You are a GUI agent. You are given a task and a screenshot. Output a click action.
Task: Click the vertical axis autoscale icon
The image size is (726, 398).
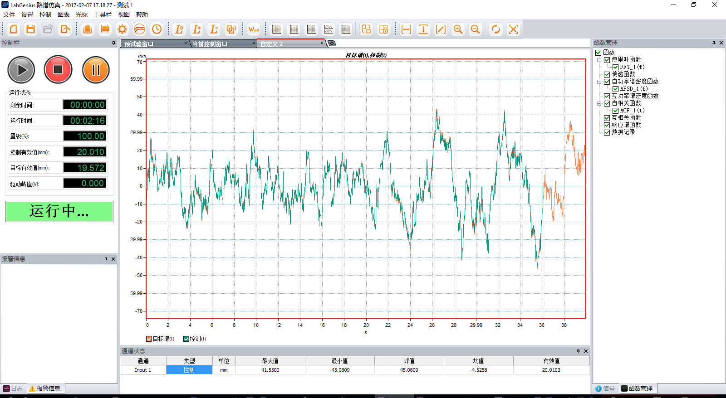[x=423, y=29]
